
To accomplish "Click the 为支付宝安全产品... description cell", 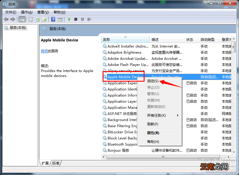I will 167,71.
